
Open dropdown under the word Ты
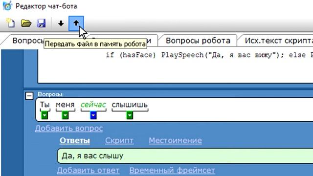(x=45, y=115)
